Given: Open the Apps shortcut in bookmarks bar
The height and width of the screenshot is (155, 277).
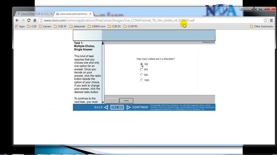Looking at the screenshot, I should click(20, 26).
